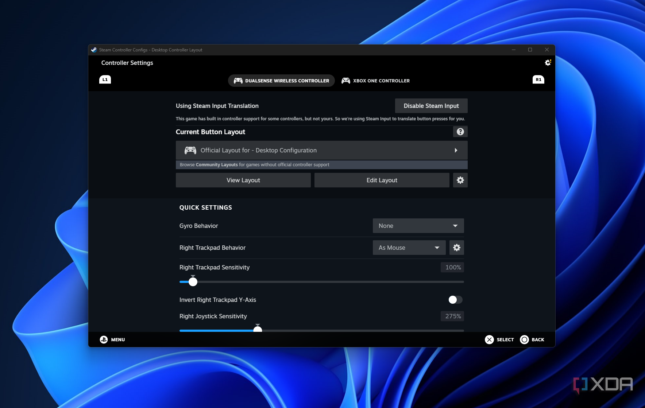Switch to DualSense Wireless Controller tab

click(x=281, y=81)
